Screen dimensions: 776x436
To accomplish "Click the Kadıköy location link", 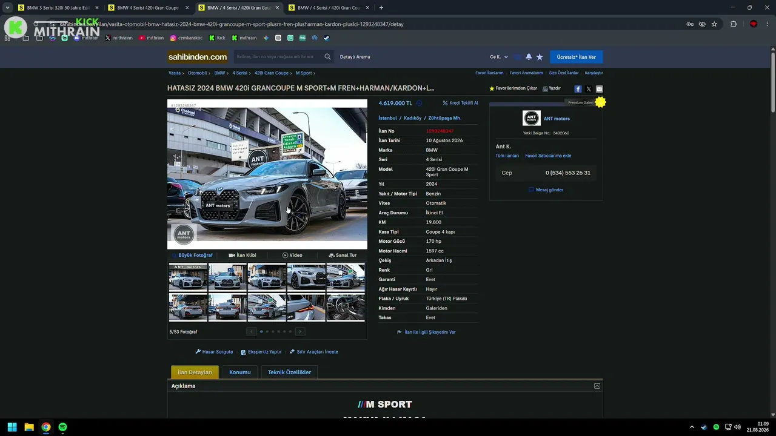I will pos(412,118).
